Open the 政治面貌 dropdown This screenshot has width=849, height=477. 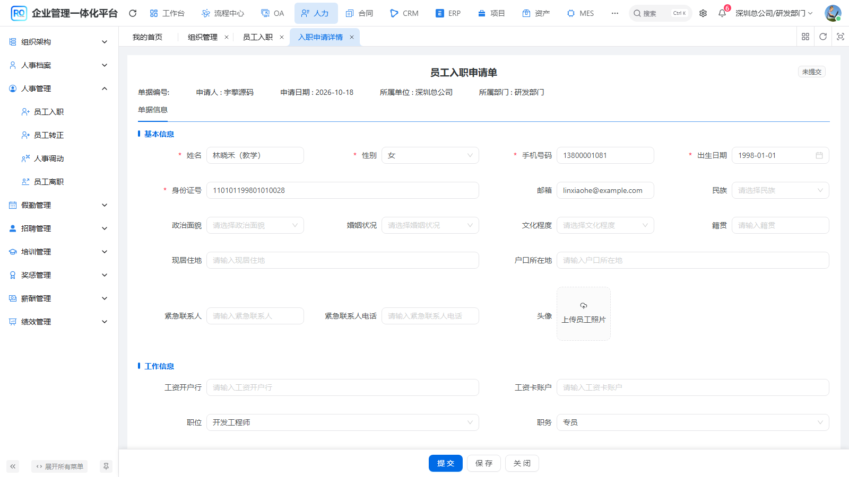(255, 225)
